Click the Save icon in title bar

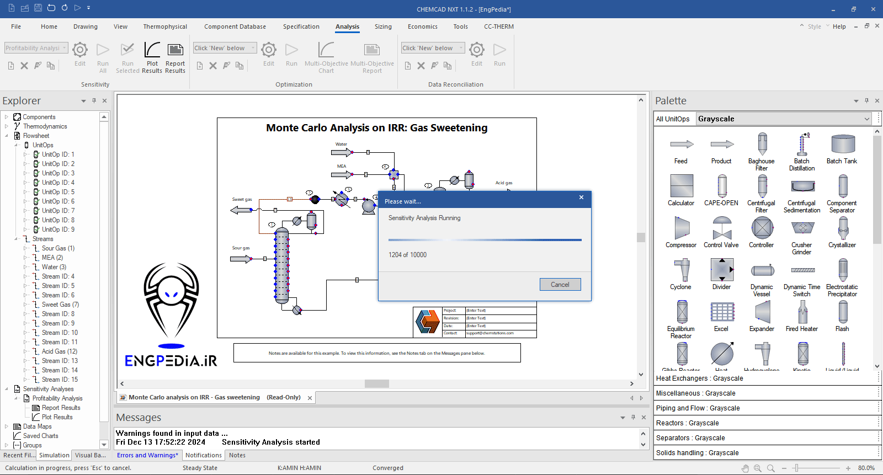coord(38,8)
